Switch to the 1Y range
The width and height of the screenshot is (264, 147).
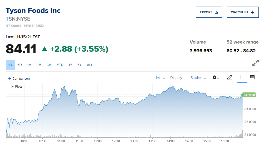coord(70,65)
